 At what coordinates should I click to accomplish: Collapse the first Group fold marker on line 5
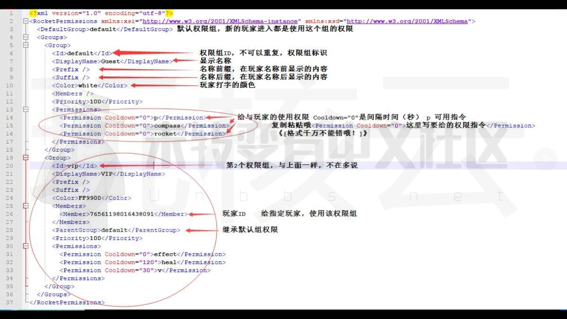coord(26,45)
